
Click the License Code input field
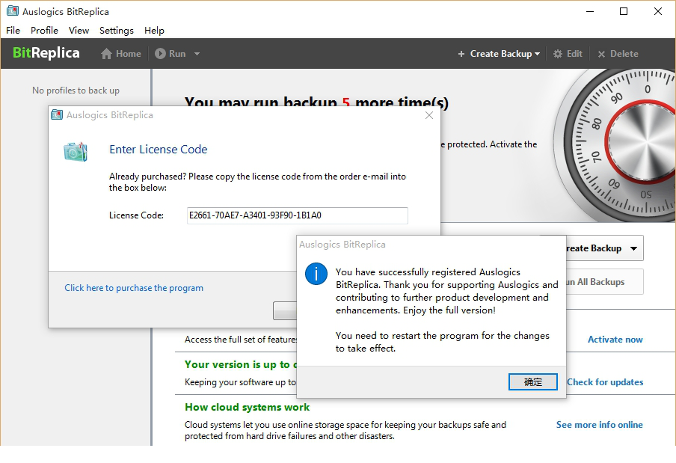pos(298,215)
